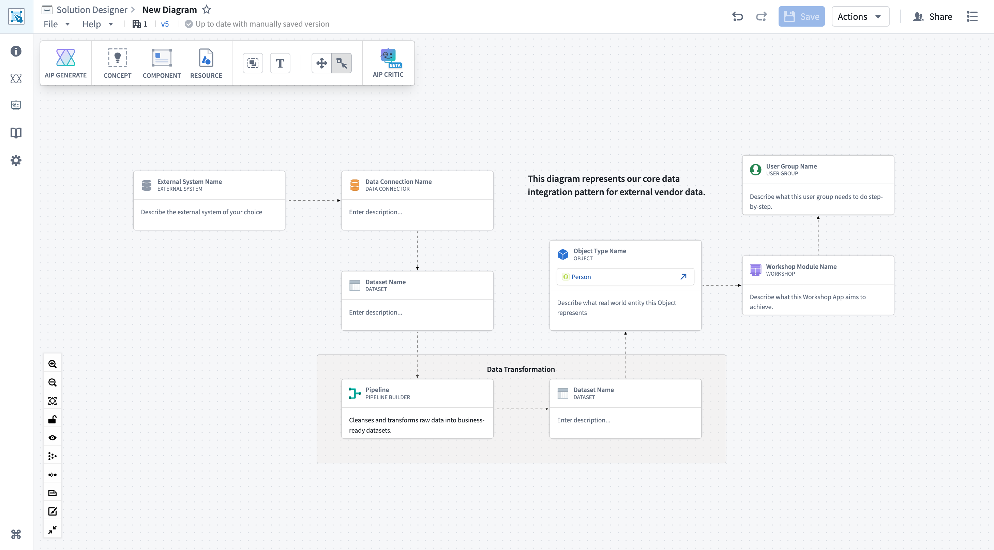Click the Person object type link
994x550 pixels.
click(581, 277)
